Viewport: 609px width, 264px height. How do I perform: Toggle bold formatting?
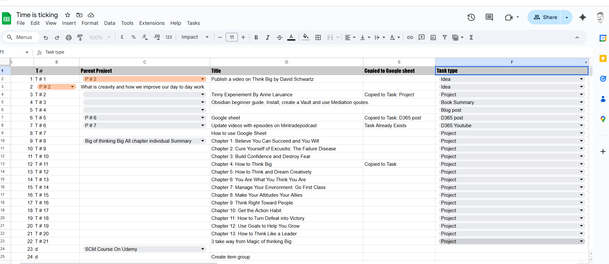click(x=256, y=37)
